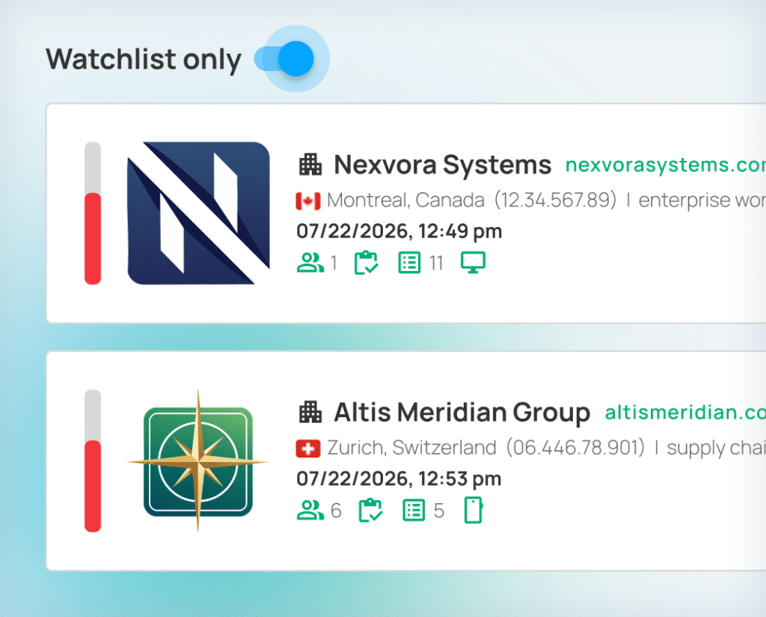Image resolution: width=766 pixels, height=617 pixels.
Task: Click the list icon showing 5 in Altis card
Action: pos(414,511)
